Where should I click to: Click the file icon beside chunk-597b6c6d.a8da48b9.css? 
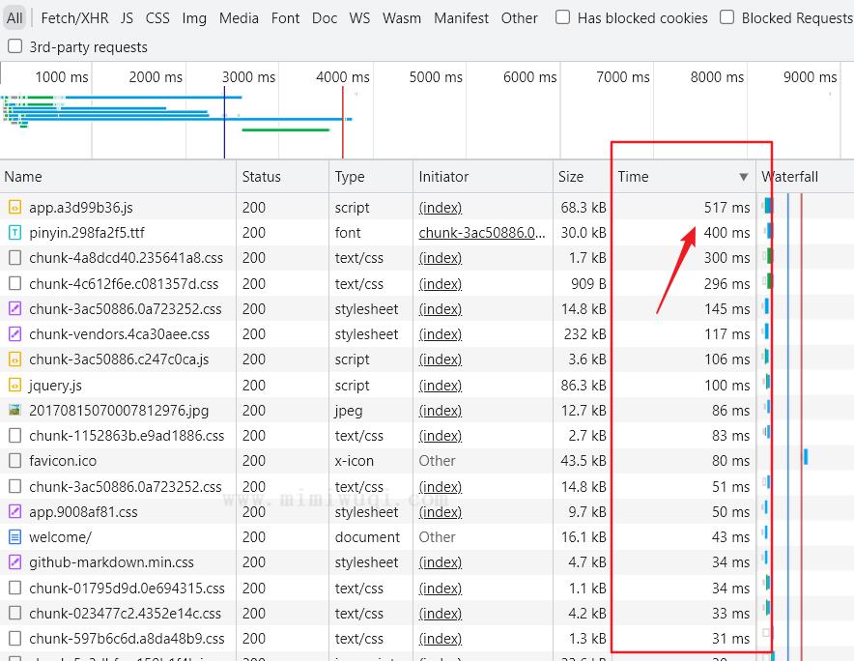click(14, 639)
